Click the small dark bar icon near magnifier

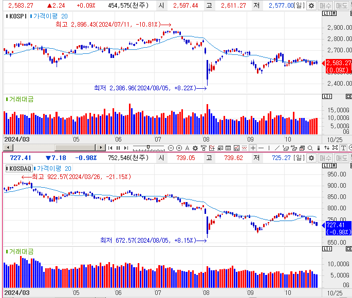[318, 148]
